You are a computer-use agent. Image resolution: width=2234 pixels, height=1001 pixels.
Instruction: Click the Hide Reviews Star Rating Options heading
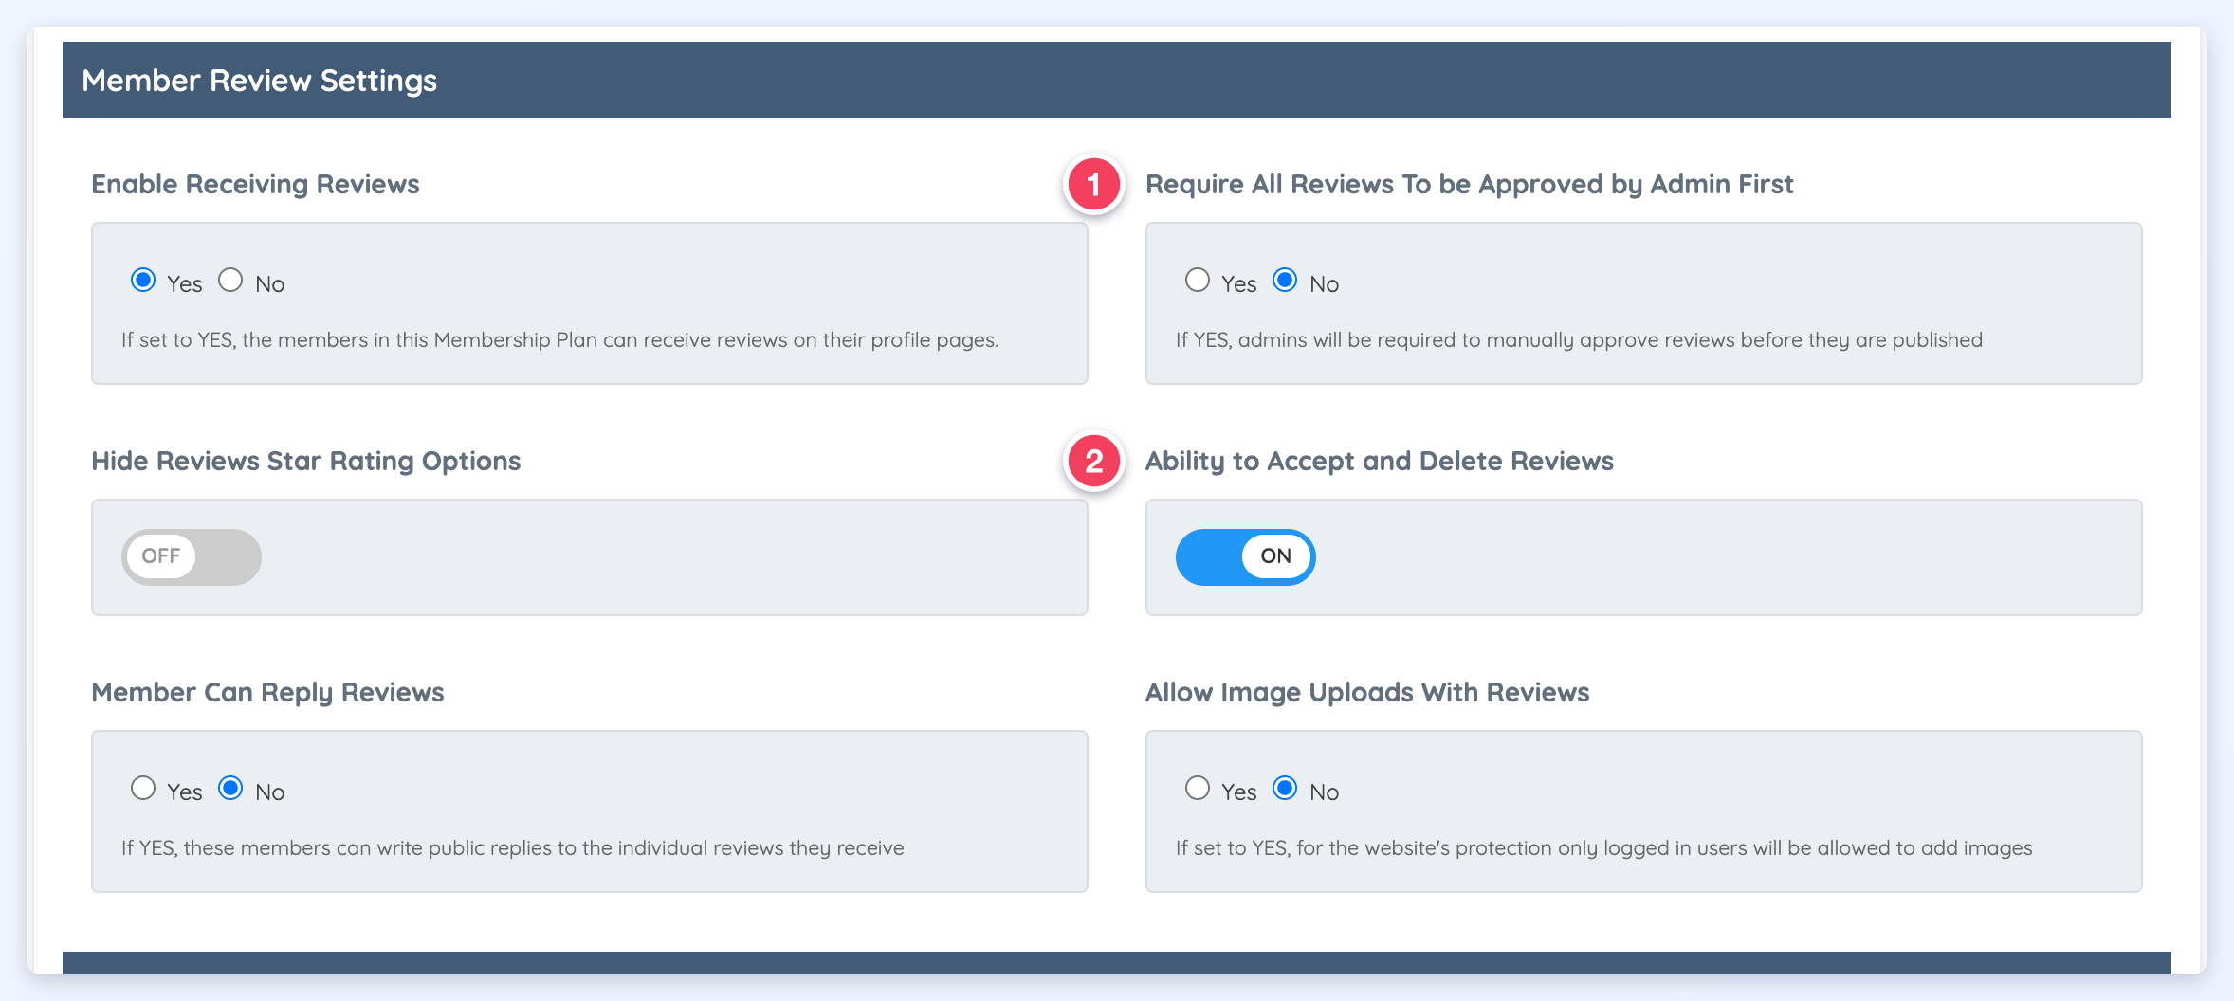tap(306, 461)
